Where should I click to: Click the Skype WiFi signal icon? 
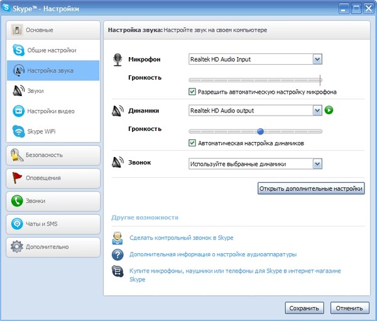(18, 131)
